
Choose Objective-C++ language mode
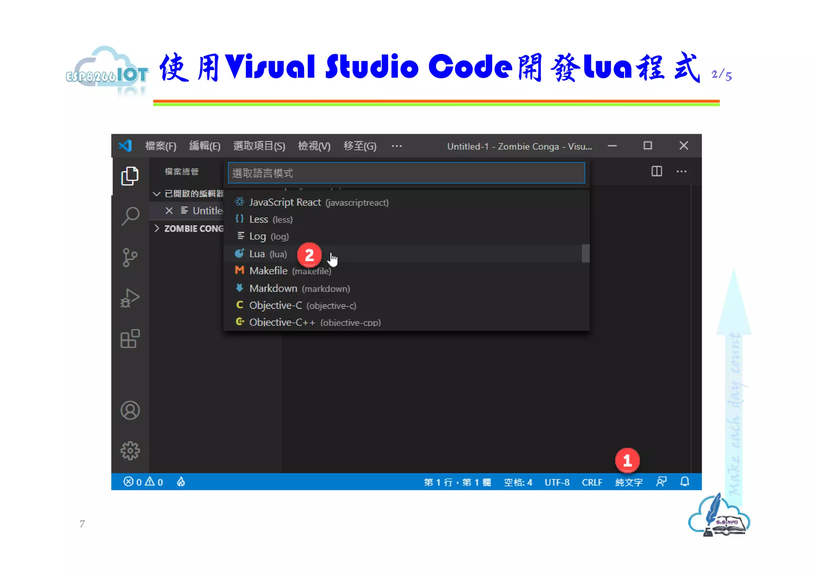[403, 322]
